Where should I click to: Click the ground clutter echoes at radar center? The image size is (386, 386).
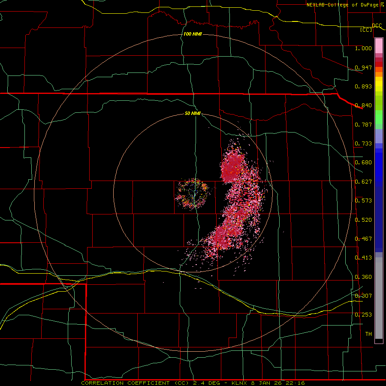pos(193,194)
